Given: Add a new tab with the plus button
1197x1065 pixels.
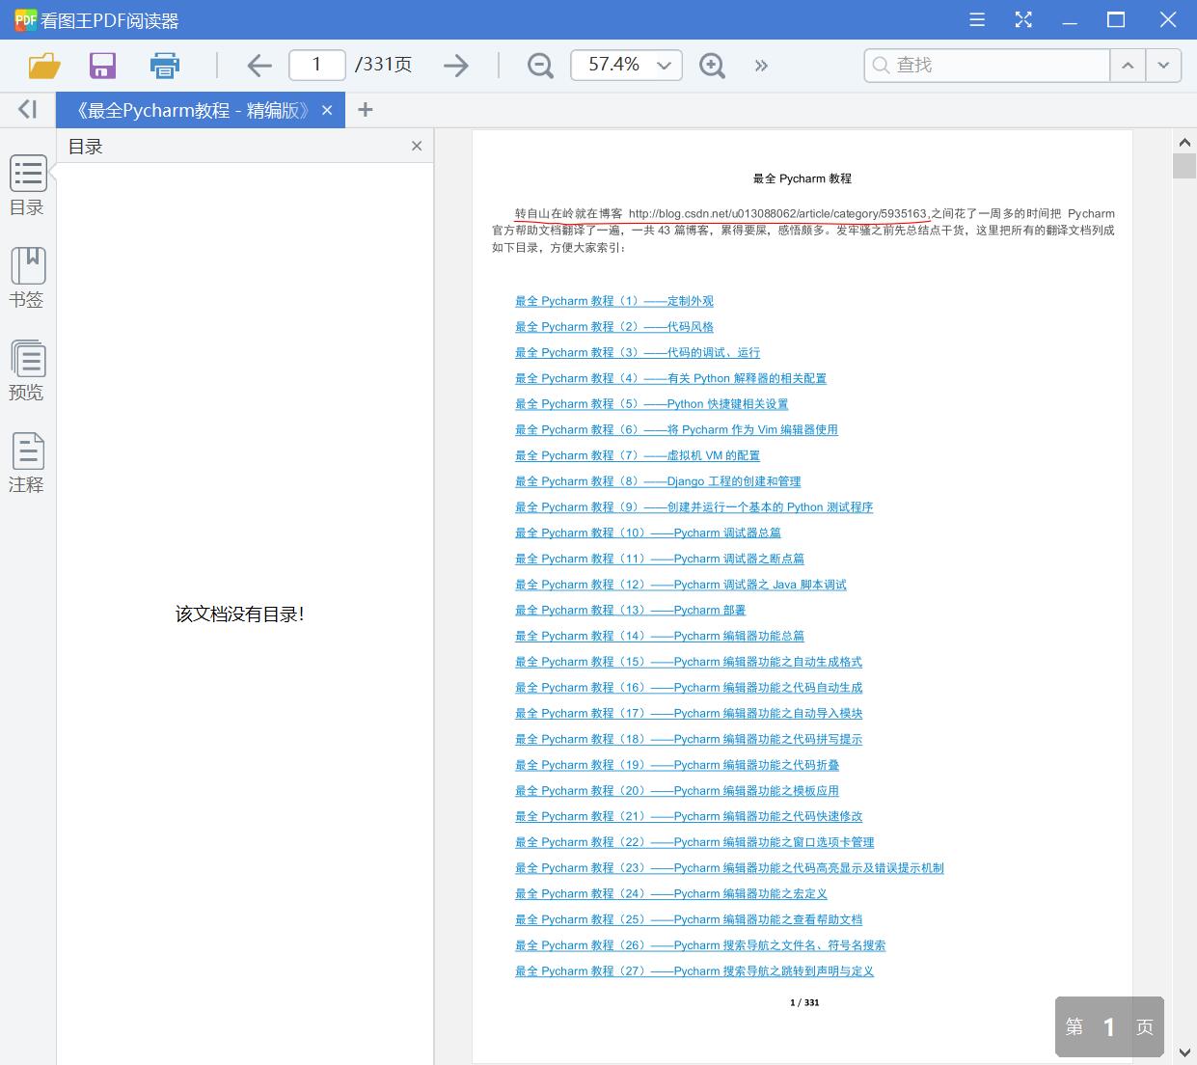Looking at the screenshot, I should pos(365,110).
